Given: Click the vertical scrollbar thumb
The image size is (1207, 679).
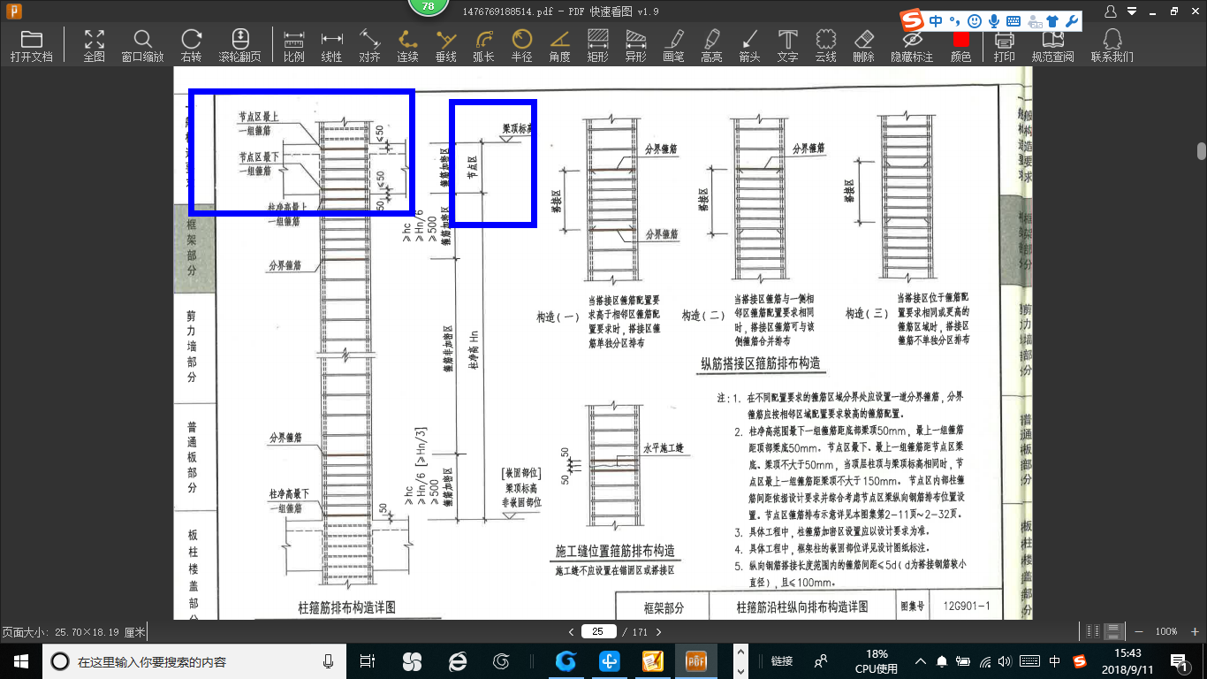Looking at the screenshot, I should point(1202,150).
